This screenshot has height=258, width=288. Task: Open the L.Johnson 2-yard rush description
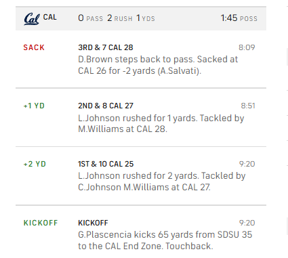(x=162, y=181)
